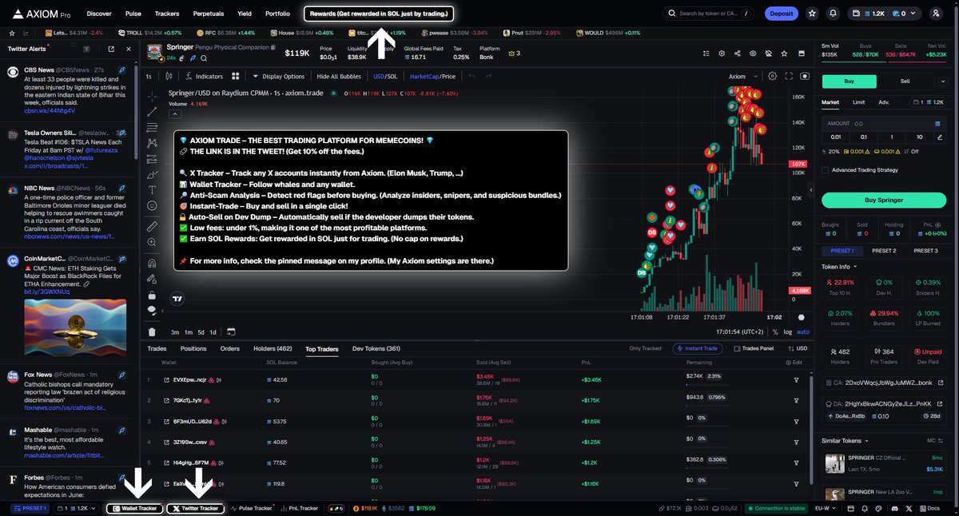Viewport: 959px width, 516px height.
Task: Open the USD currency dropdown in table header
Action: (x=798, y=349)
